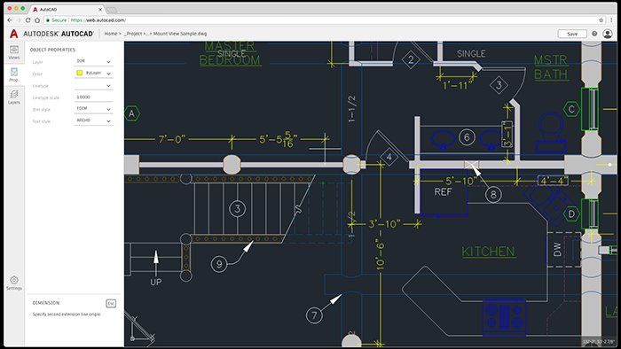Expand the Color ByLayer dropdown
Screen dimensions: 621x349
coord(93,74)
